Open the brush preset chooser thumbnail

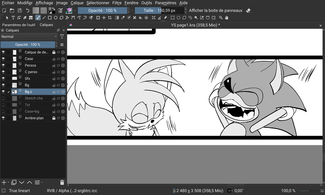[69, 11]
